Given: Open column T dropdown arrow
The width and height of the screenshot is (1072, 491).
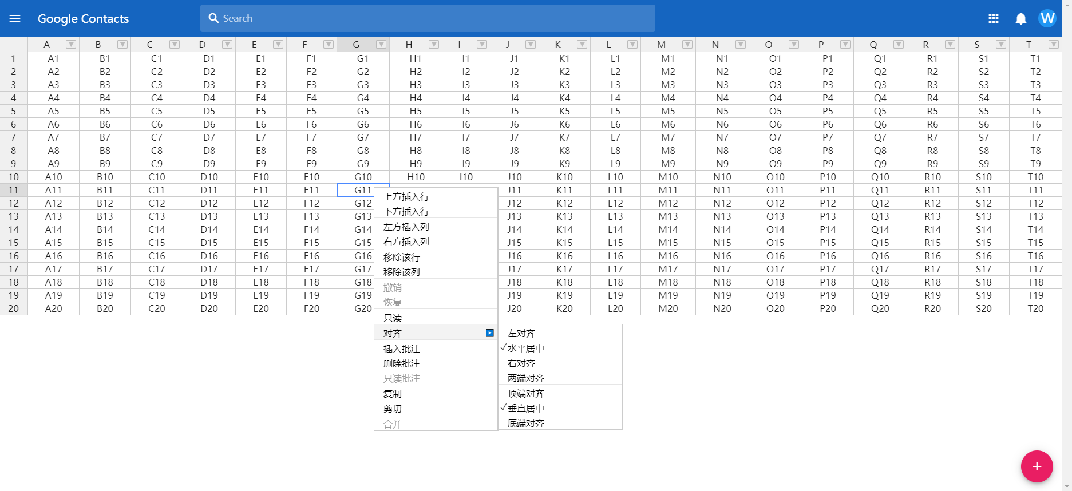Looking at the screenshot, I should tap(1054, 45).
